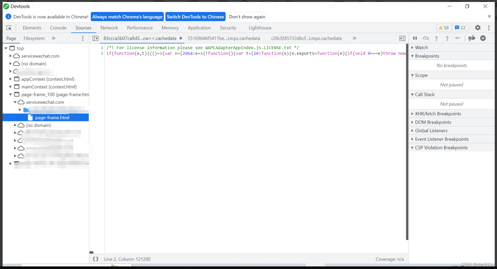Viewport: 497px width, 269px height.
Task: Collapse servicewechat.com under page-frame_100
Action: 15,102
